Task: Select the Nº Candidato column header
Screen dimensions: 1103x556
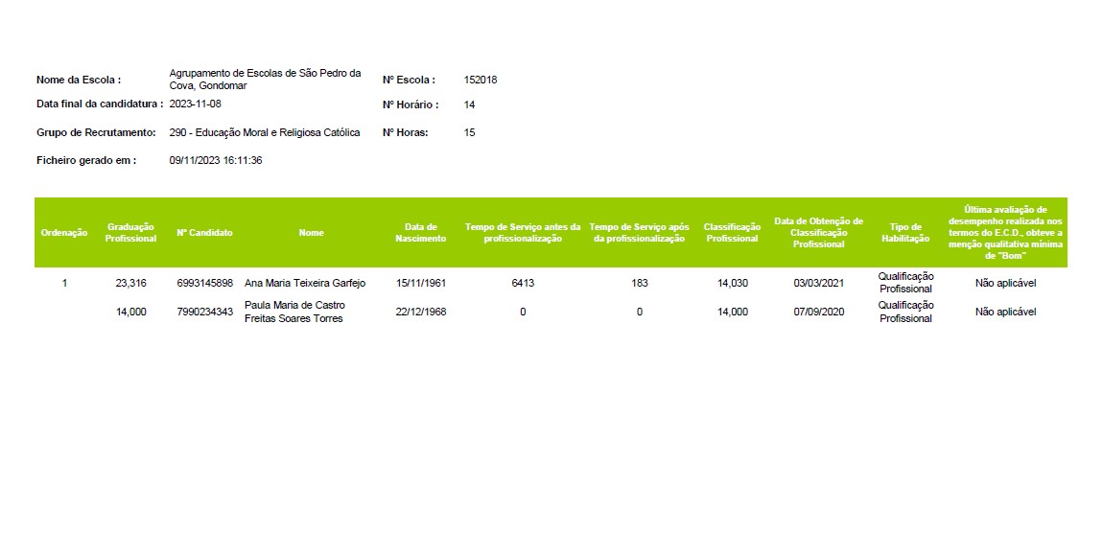Action: pyautogui.click(x=204, y=233)
